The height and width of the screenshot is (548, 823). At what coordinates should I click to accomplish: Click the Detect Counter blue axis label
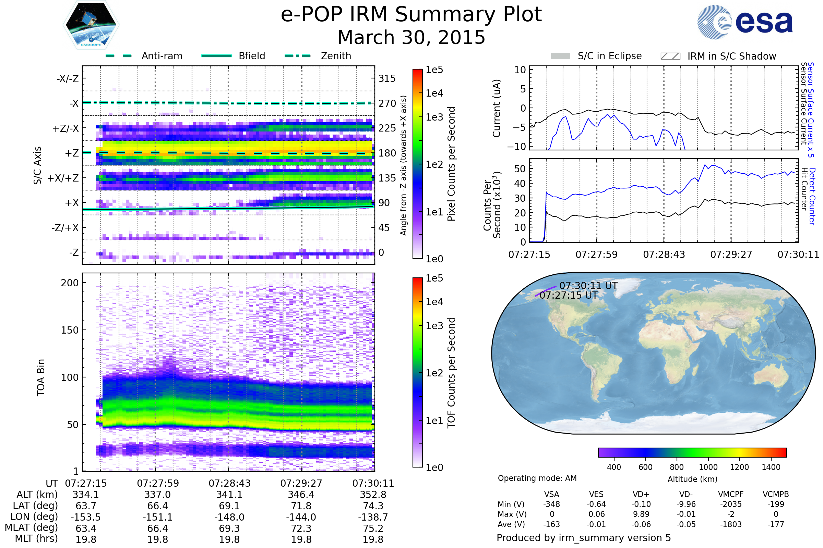coord(812,196)
